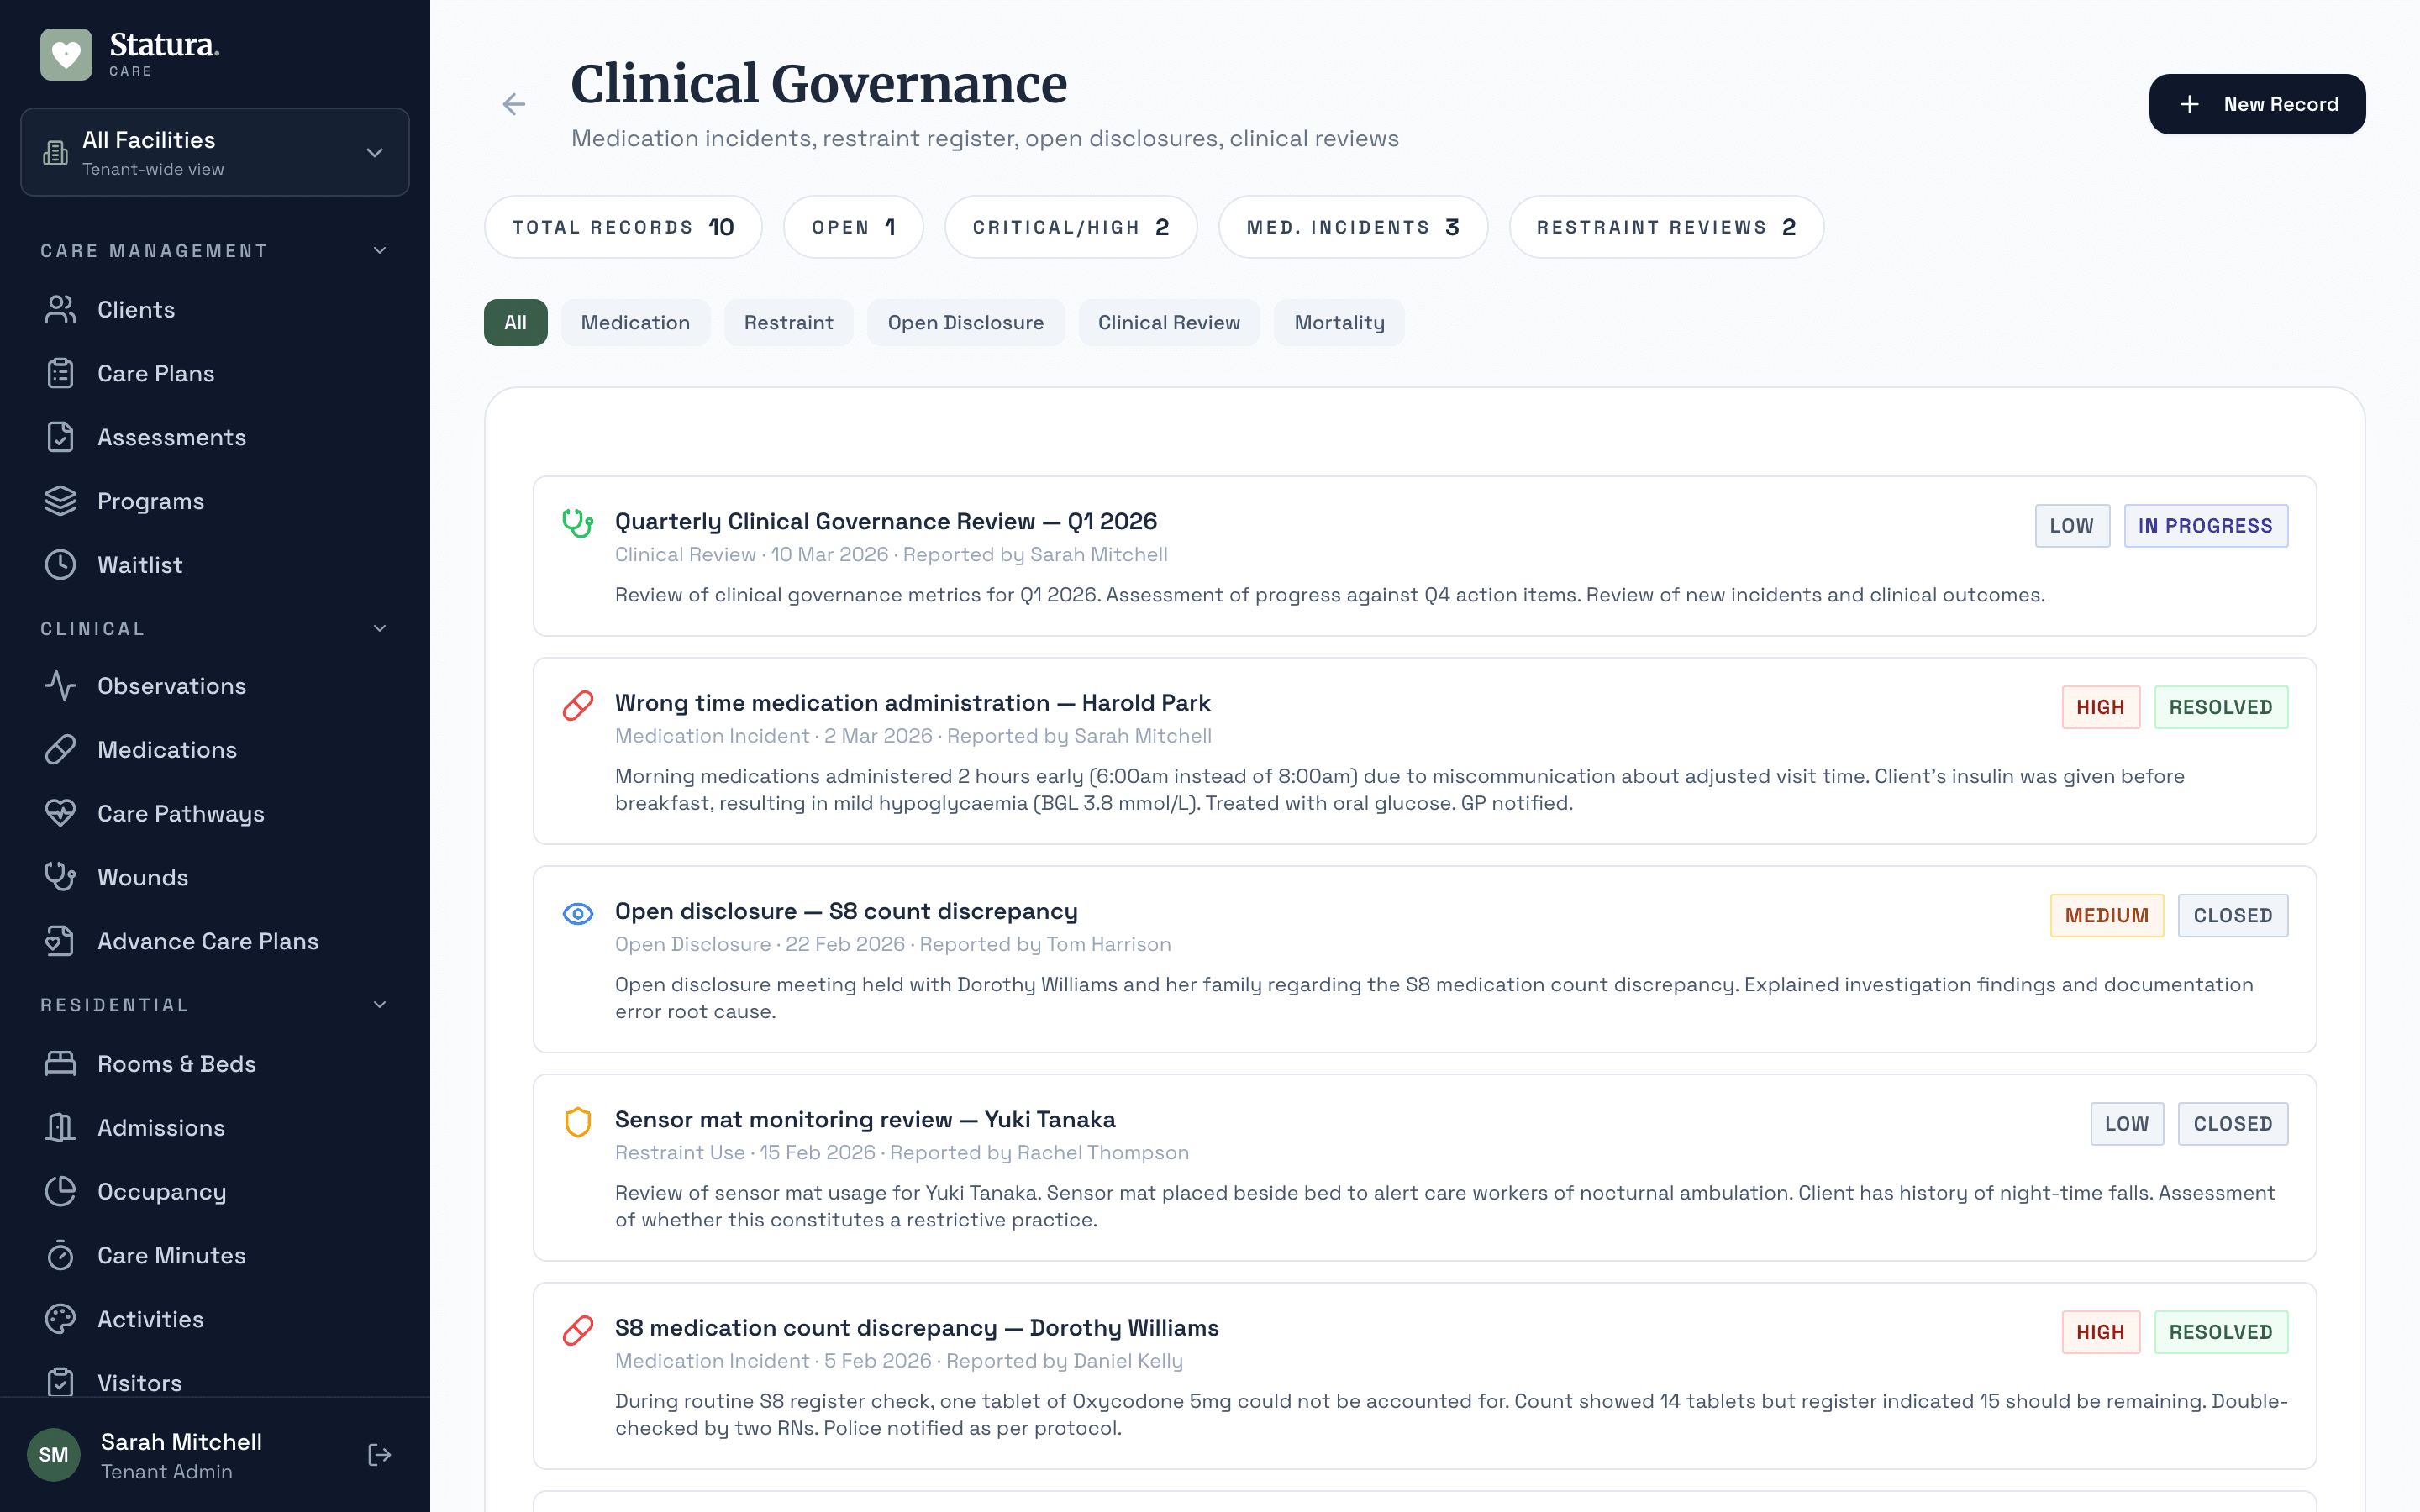Toggle the Mortality filter chip
Viewport: 2420px width, 1512px height.
pyautogui.click(x=1338, y=322)
